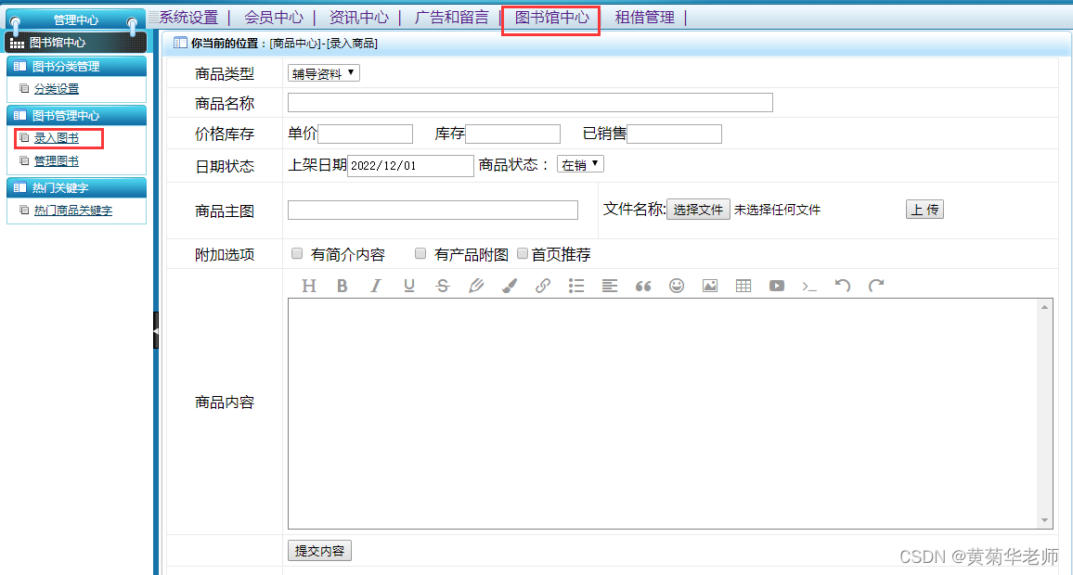Image resolution: width=1073 pixels, height=575 pixels.
Task: Insert an emoji from the editor toolbar
Action: (x=676, y=286)
